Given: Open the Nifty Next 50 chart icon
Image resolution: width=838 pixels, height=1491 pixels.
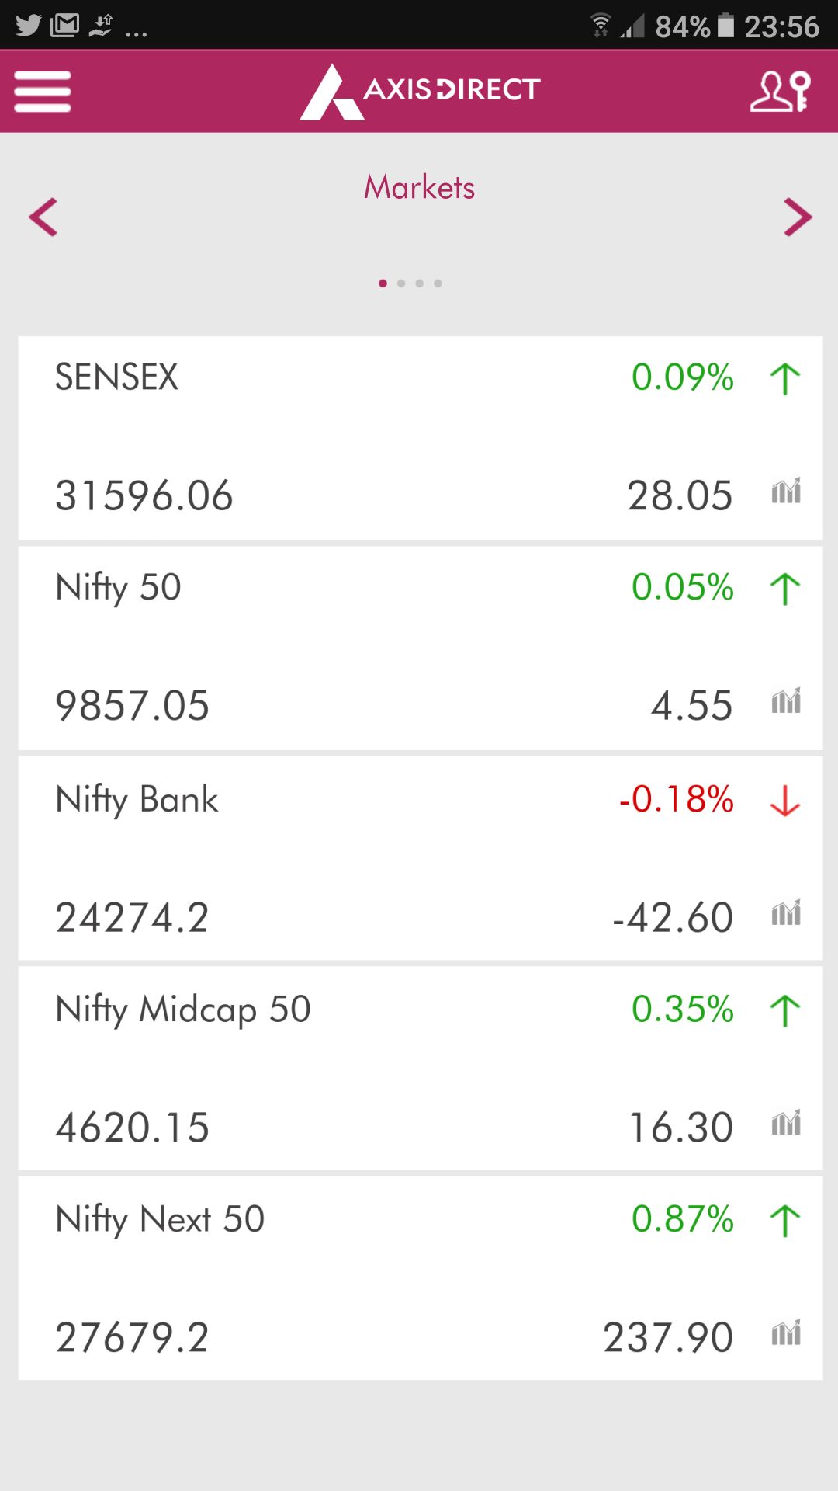Looking at the screenshot, I should [x=785, y=1334].
